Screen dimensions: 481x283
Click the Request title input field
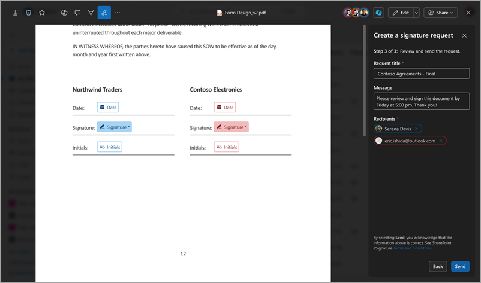point(422,74)
